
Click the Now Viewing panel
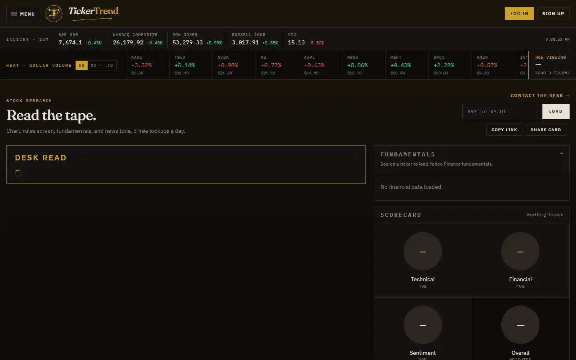552,65
